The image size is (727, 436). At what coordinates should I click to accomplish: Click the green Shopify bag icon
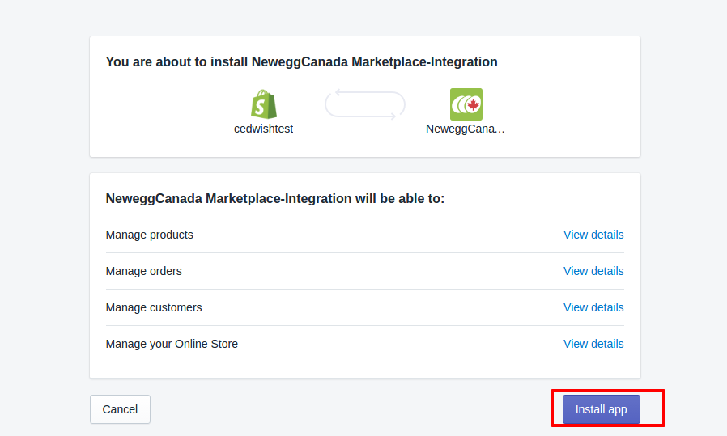click(x=264, y=104)
